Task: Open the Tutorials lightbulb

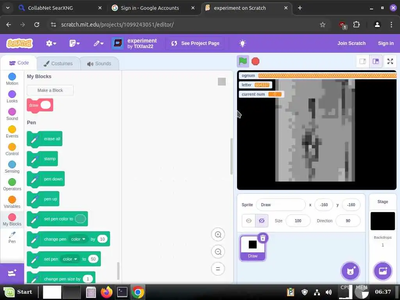Action: [242, 43]
